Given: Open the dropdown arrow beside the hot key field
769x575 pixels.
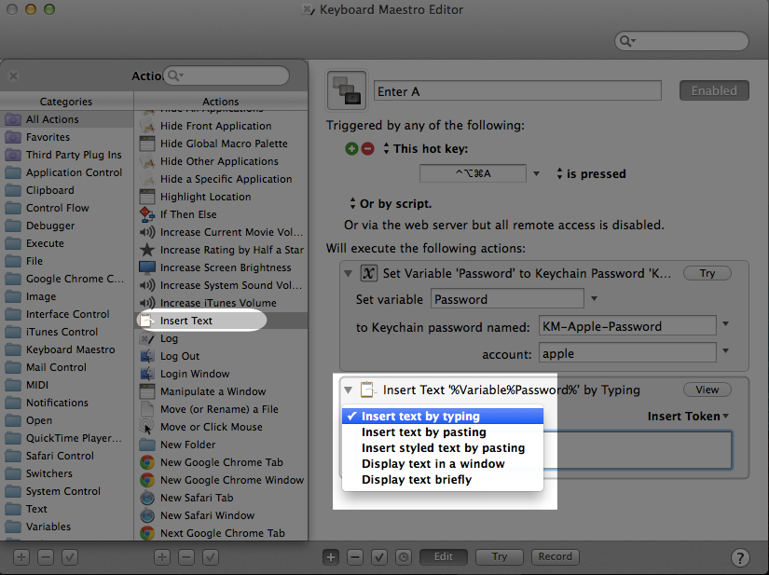Looking at the screenshot, I should coord(537,173).
